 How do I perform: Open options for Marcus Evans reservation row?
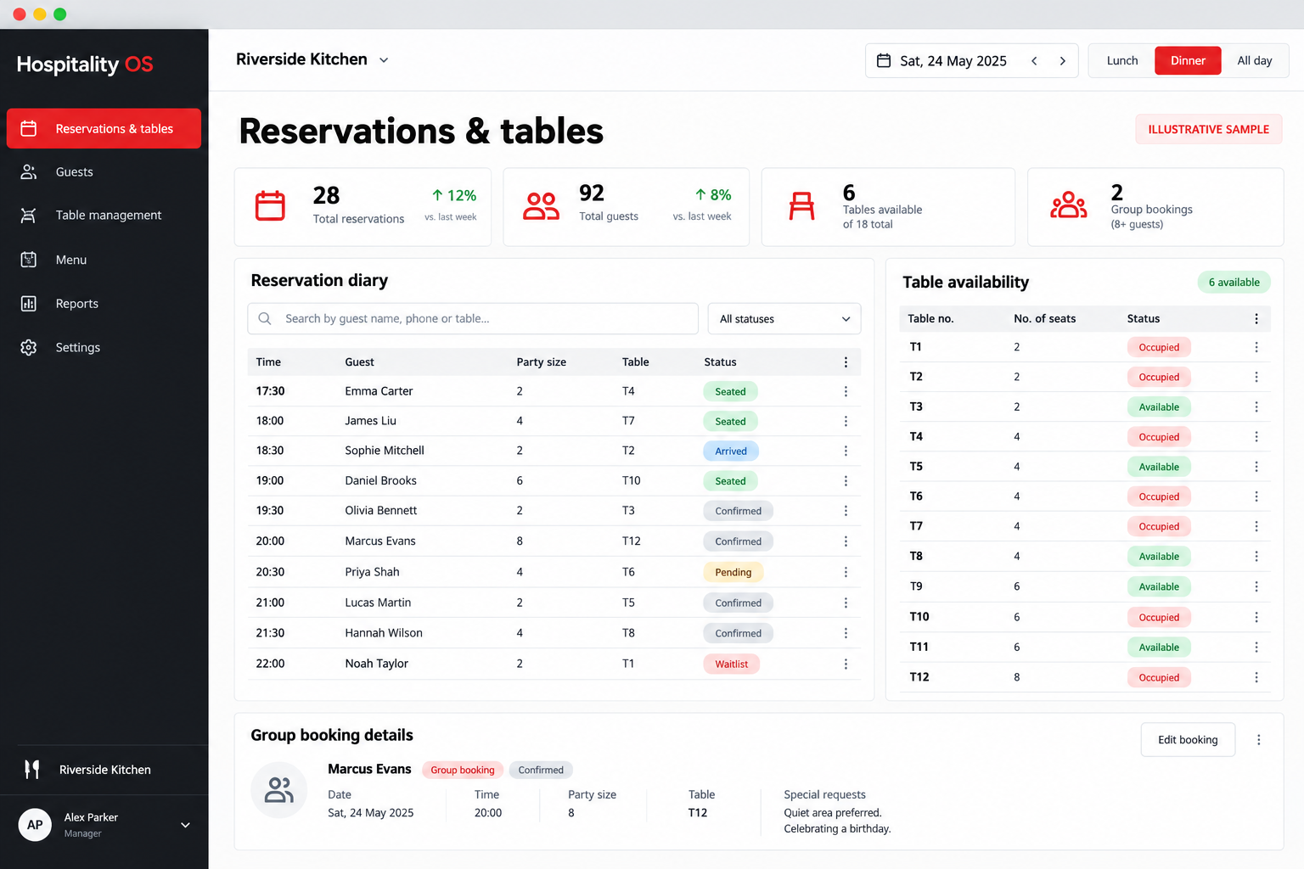click(846, 541)
